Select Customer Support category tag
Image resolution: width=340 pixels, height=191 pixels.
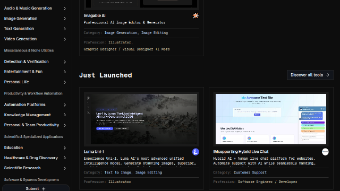[250, 172]
